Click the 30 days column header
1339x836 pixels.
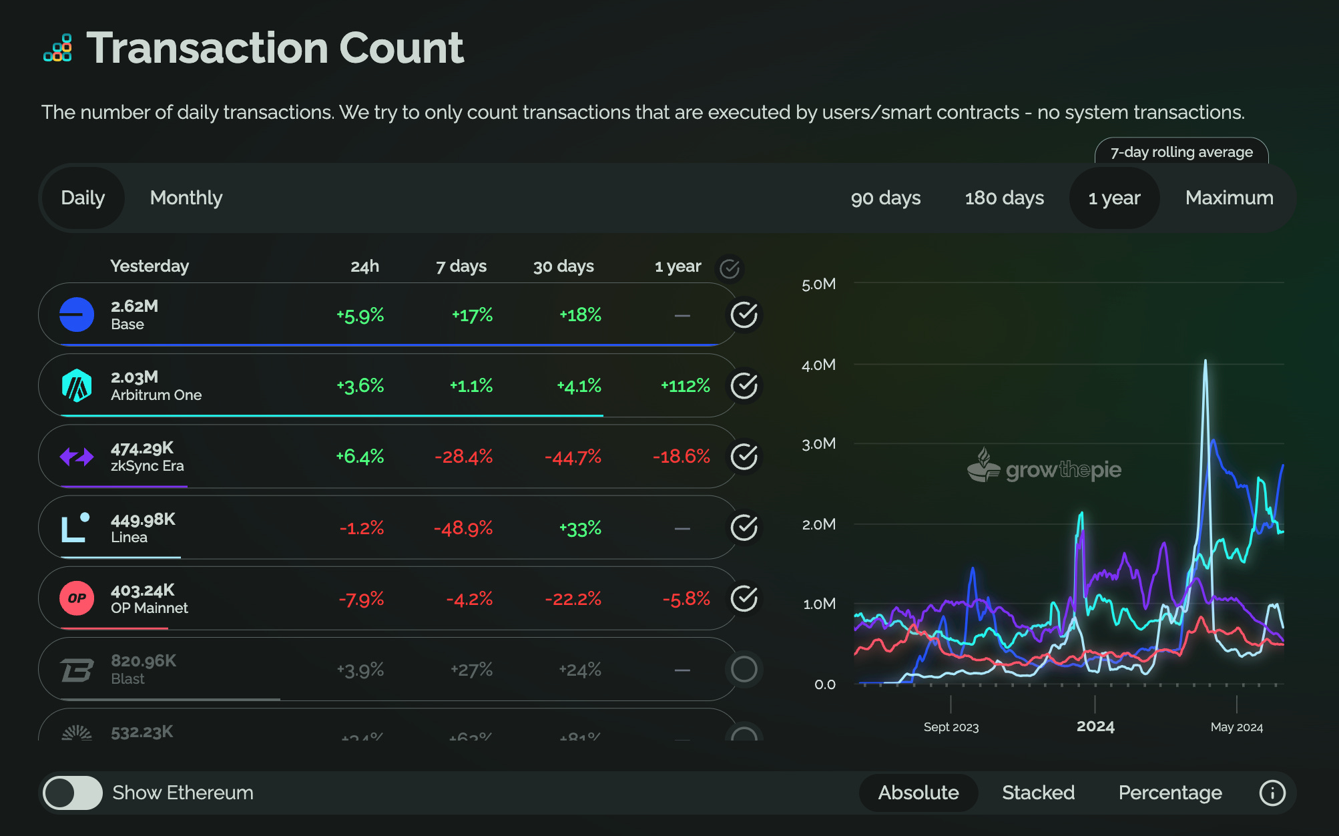[x=563, y=266]
